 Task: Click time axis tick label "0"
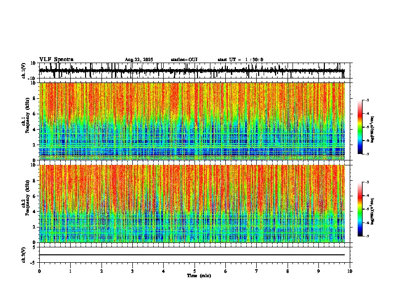point(39,271)
